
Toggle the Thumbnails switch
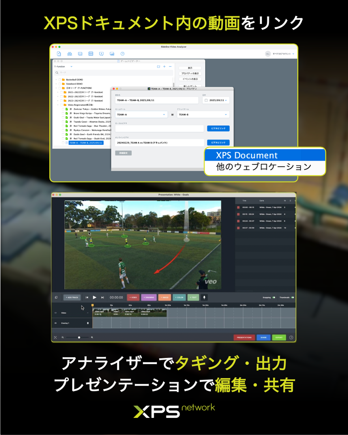coord(293,297)
